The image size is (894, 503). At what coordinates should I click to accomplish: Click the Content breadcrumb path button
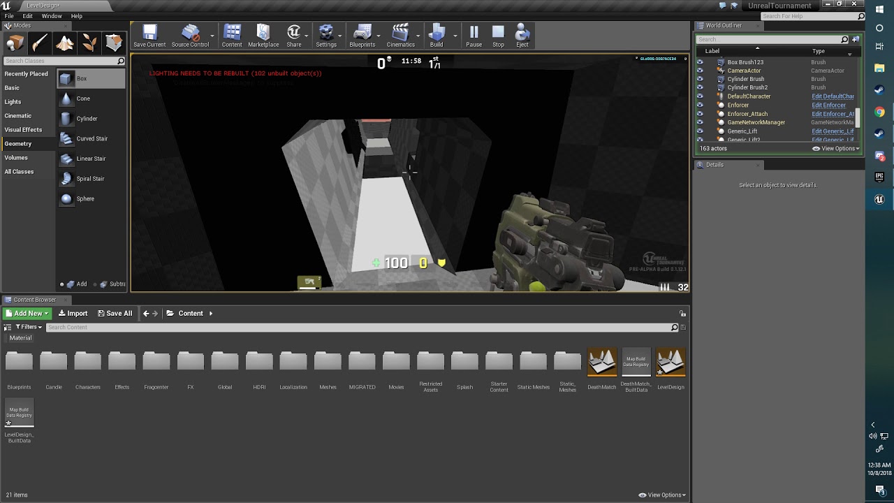click(x=190, y=314)
